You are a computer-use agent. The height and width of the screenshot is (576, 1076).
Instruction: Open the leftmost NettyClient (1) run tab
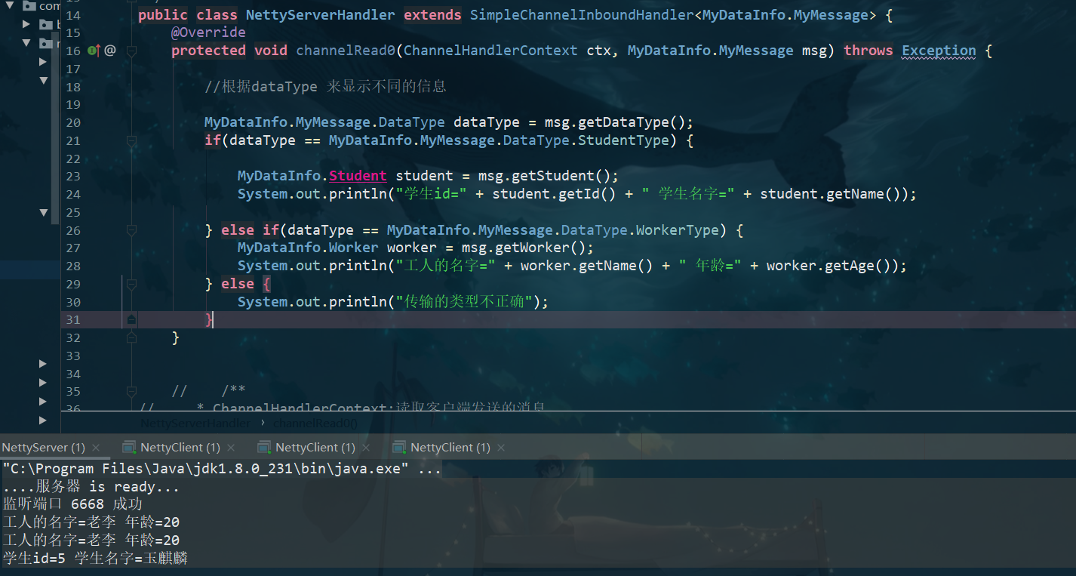(180, 448)
